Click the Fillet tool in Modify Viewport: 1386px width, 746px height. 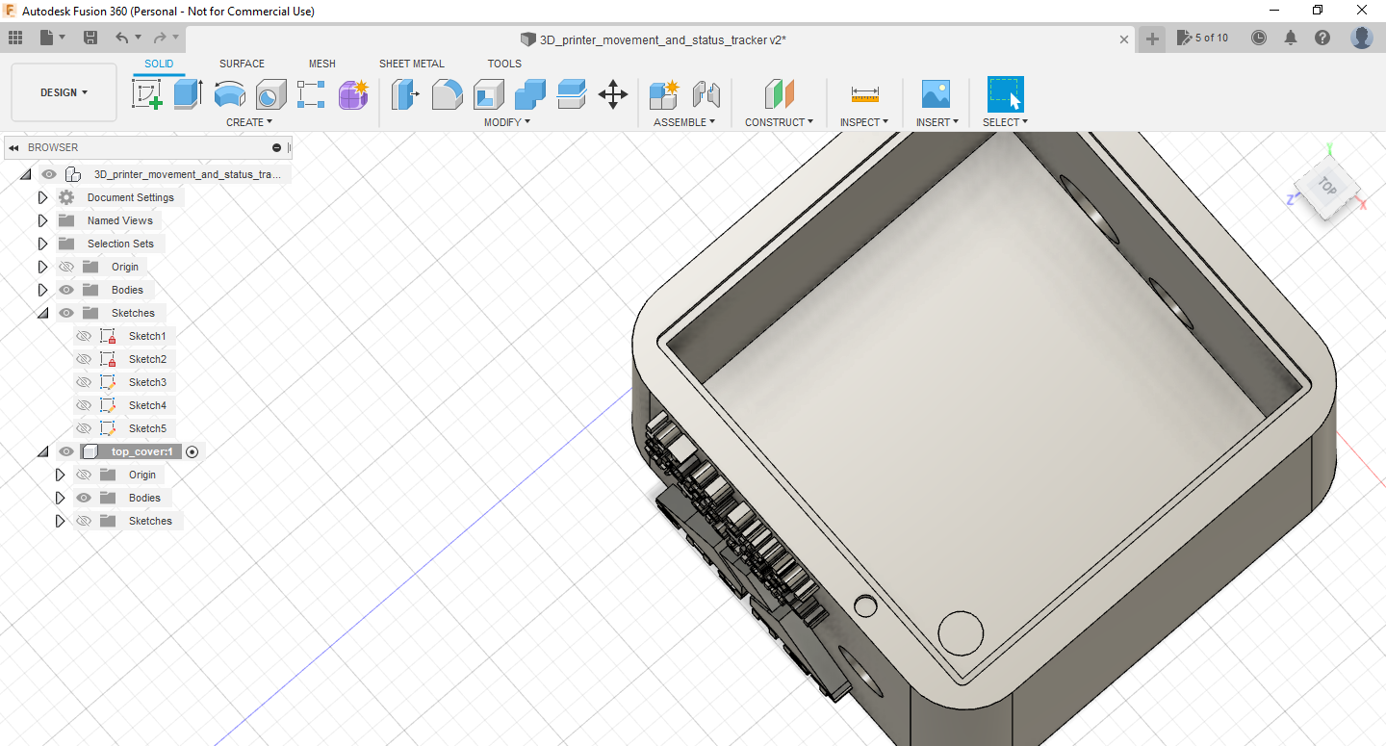pos(447,94)
